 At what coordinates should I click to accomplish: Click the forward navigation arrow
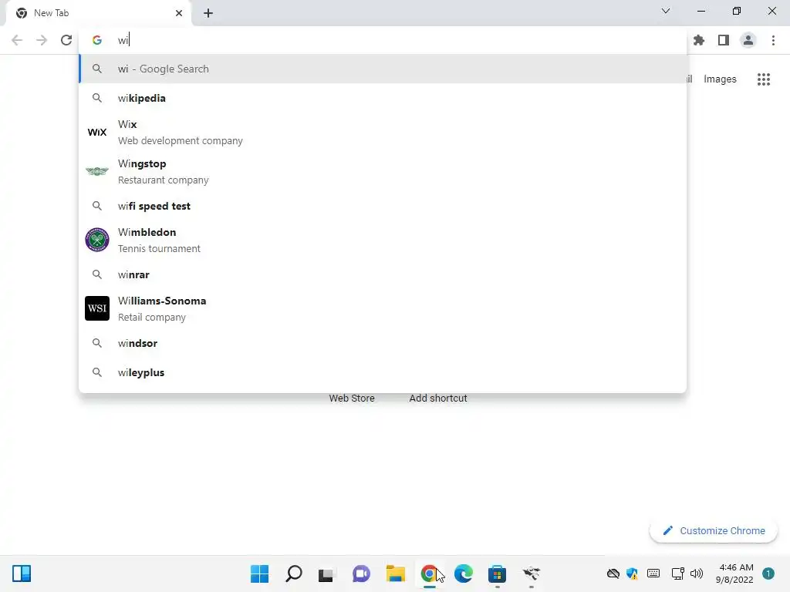coord(42,40)
